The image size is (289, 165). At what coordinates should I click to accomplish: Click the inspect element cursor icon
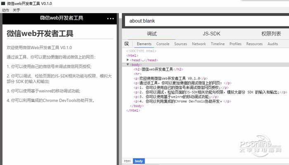127,44
